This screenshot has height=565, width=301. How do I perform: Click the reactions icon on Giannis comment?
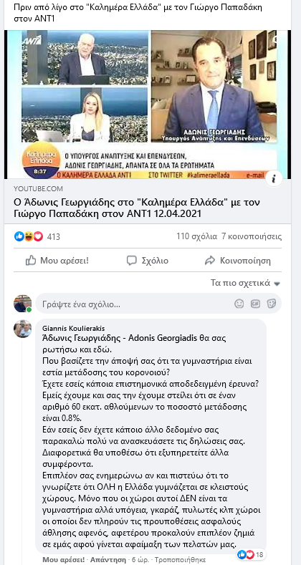tap(246, 554)
